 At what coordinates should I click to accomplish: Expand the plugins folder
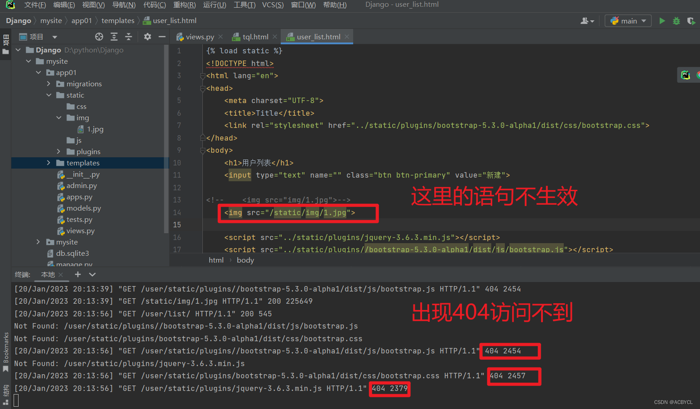[x=58, y=151]
